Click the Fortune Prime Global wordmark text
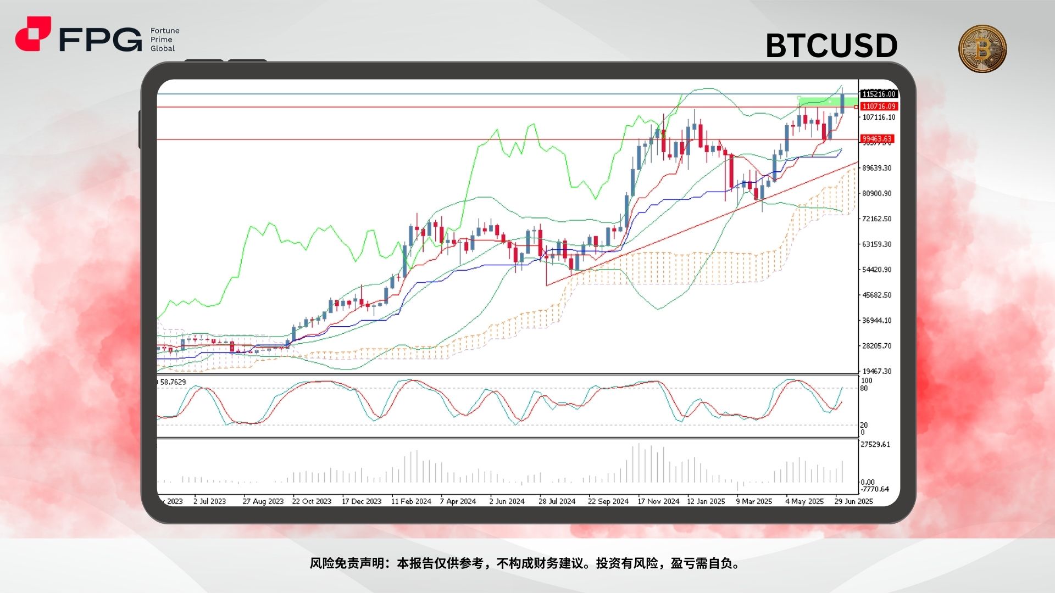 point(165,40)
